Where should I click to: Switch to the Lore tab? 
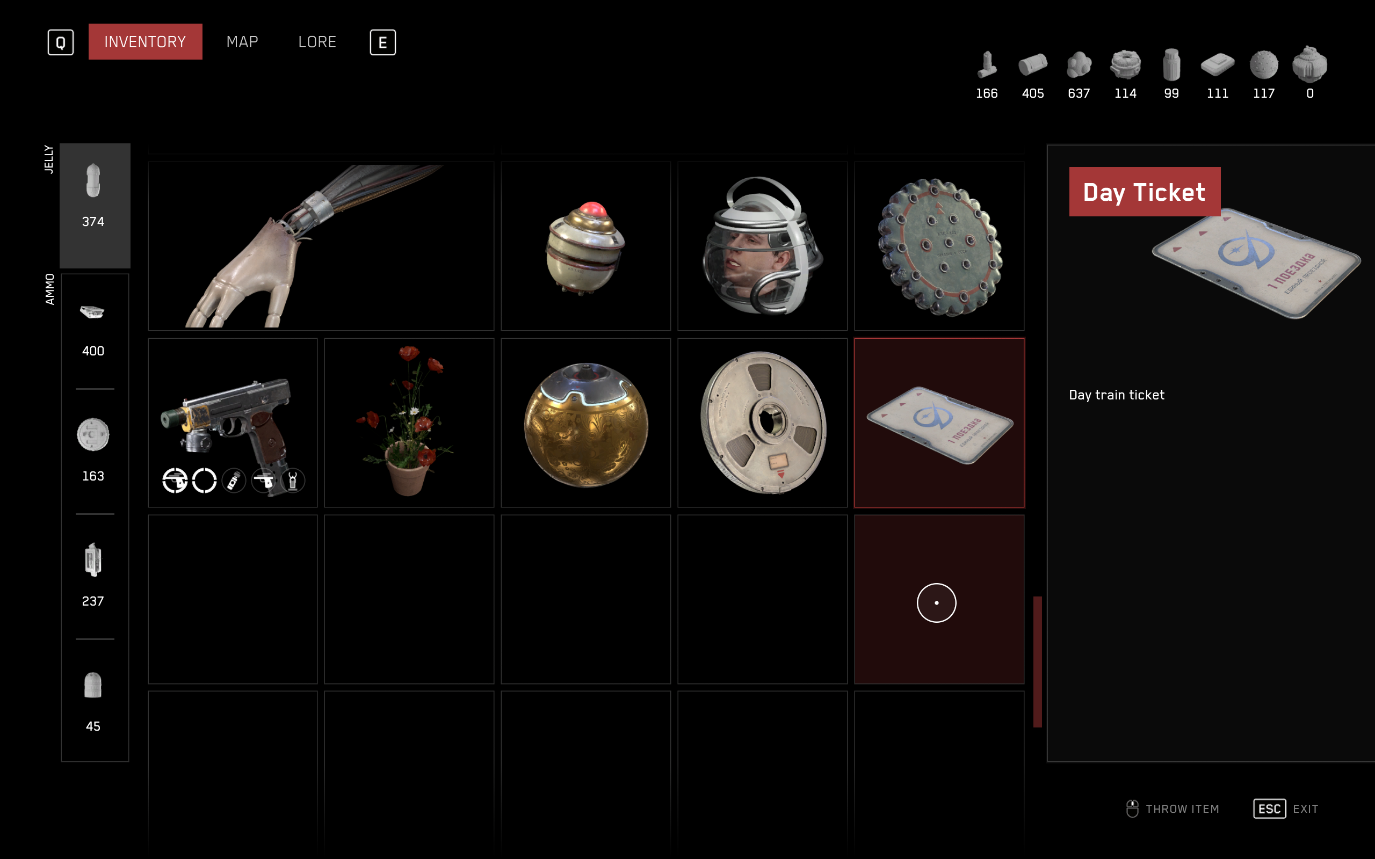[x=317, y=42]
